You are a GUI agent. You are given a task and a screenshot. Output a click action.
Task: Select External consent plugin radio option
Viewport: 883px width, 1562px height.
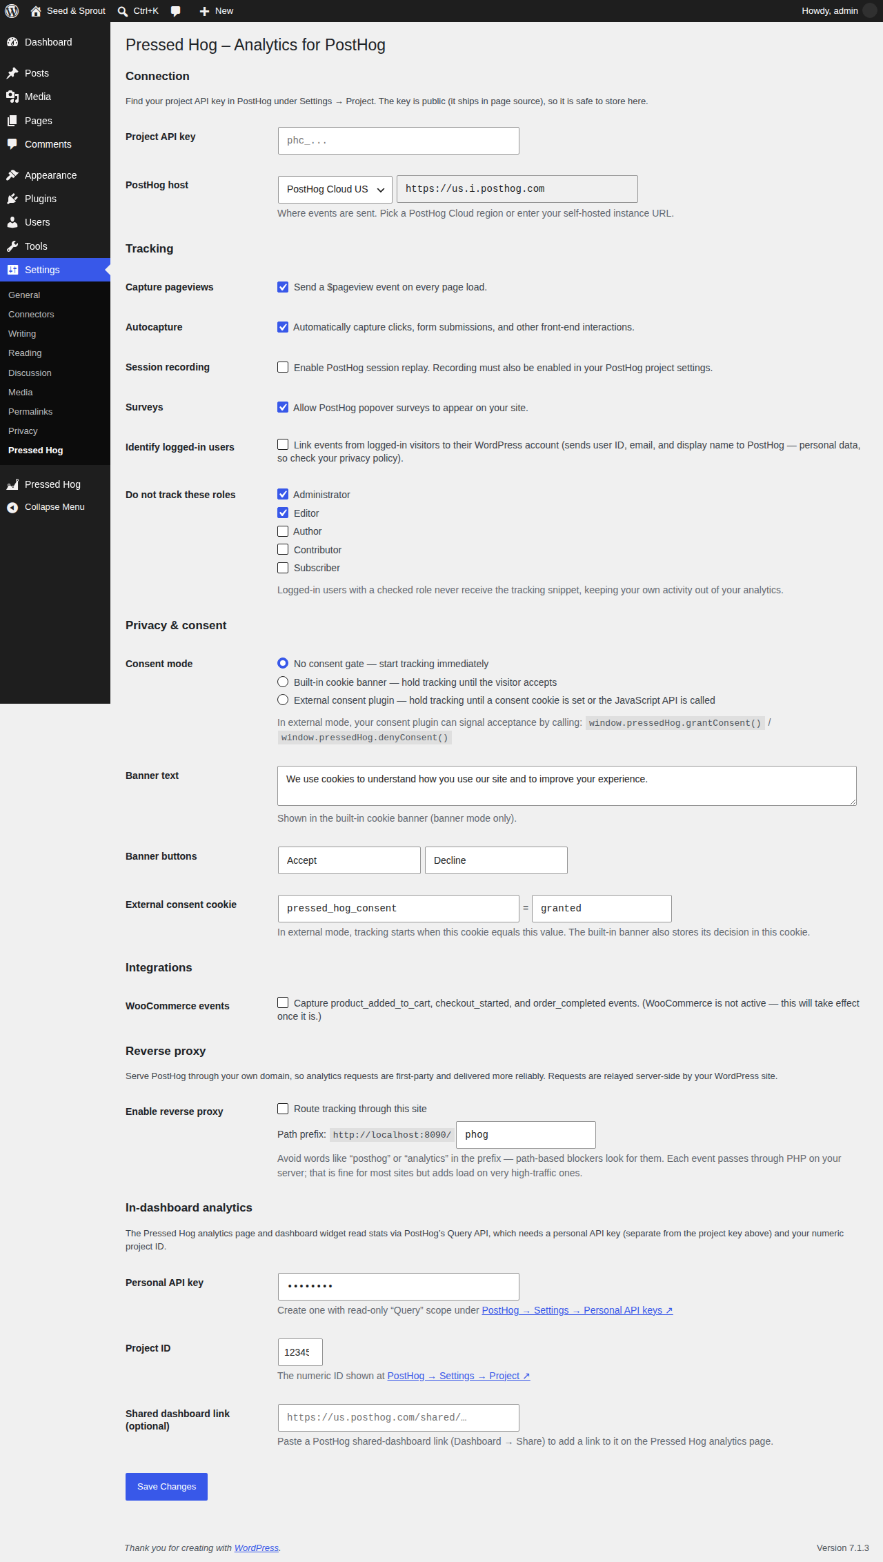pyautogui.click(x=283, y=700)
